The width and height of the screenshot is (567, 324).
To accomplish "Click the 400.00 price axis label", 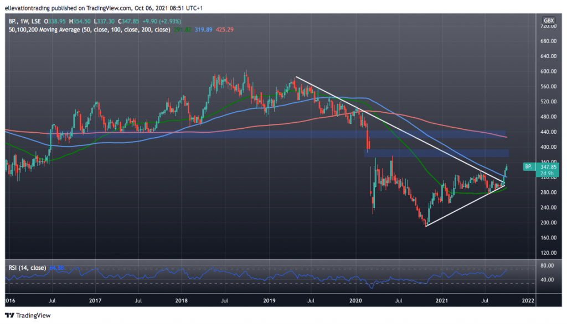I will (x=548, y=147).
